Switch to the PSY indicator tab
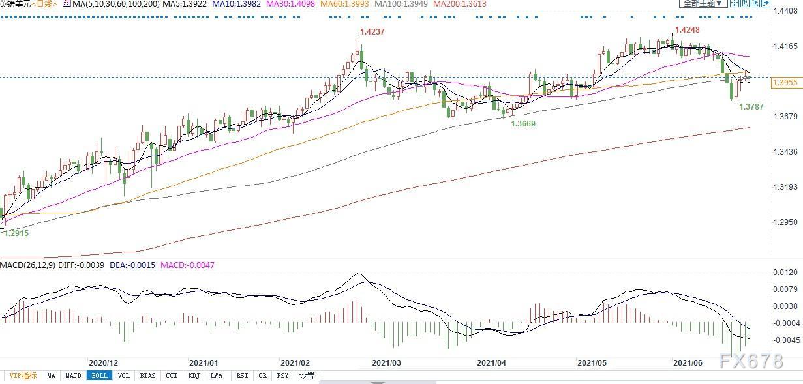Screen dimensions: 803x384 [283, 376]
